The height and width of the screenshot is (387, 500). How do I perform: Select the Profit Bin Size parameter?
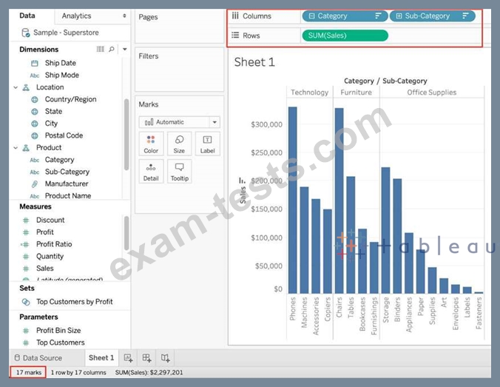pos(58,331)
